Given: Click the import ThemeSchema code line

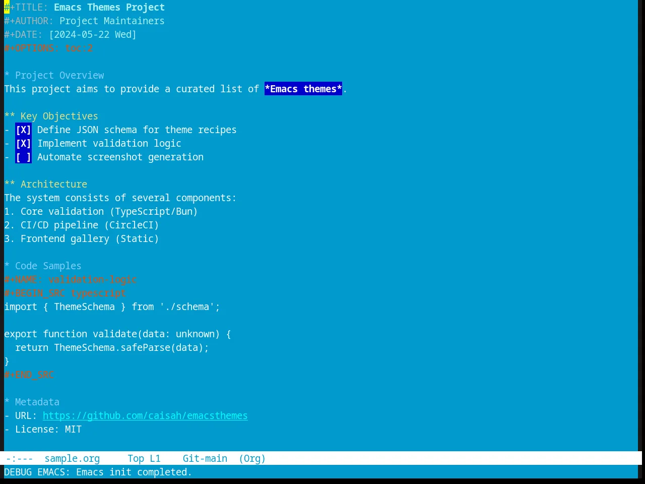Looking at the screenshot, I should point(112,307).
